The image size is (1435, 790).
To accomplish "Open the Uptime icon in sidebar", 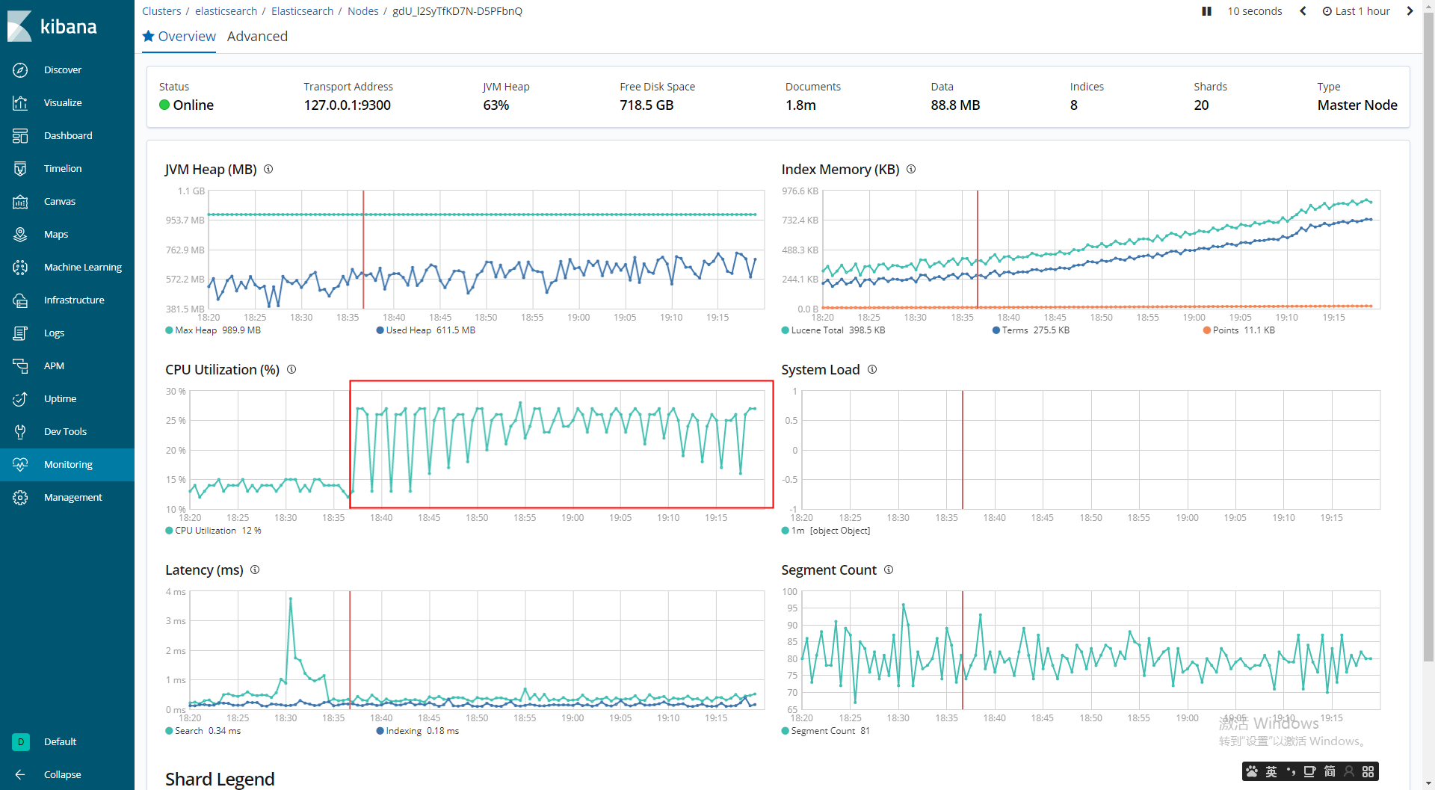I will point(20,398).
